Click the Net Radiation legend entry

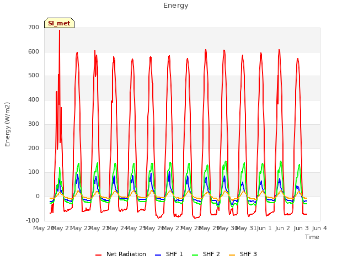(121, 254)
